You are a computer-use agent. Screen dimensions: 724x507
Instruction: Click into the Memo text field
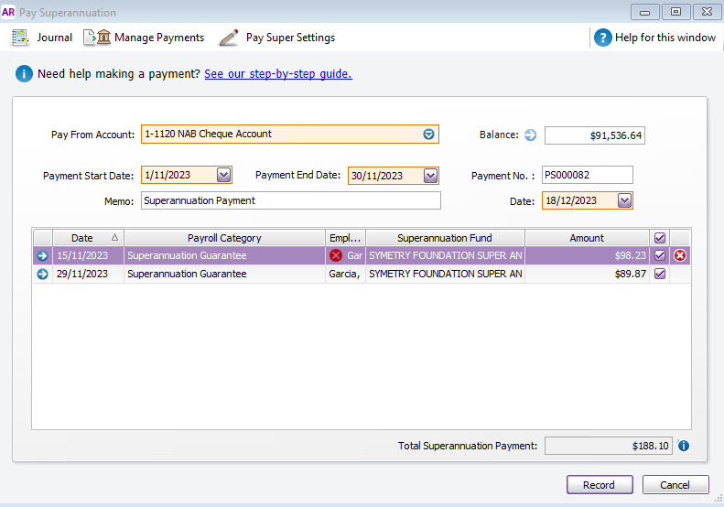[290, 200]
